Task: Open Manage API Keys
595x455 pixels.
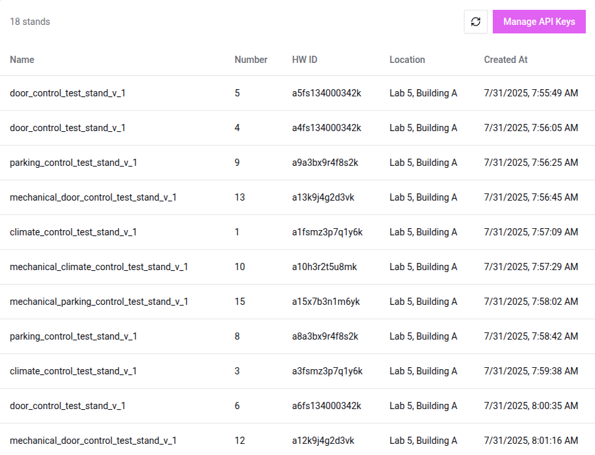Action: [539, 22]
